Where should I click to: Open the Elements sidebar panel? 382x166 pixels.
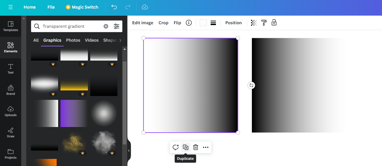11,48
